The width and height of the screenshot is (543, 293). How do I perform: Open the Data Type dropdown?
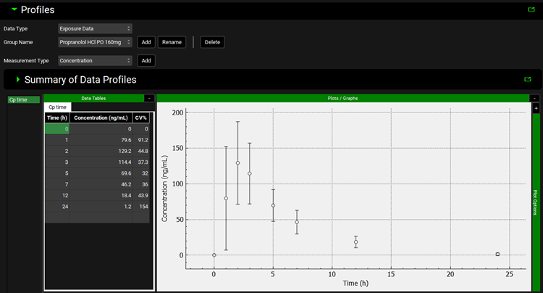coord(95,28)
